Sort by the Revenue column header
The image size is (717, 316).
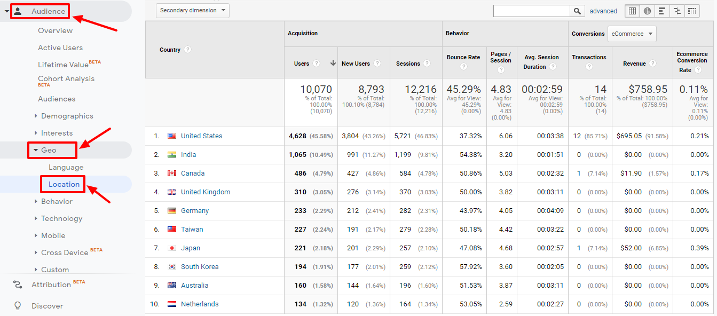(x=634, y=64)
